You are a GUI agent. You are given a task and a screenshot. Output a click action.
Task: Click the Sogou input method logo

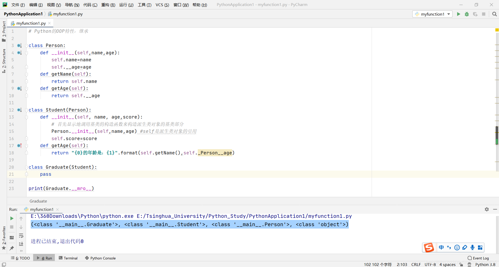pos(429,247)
